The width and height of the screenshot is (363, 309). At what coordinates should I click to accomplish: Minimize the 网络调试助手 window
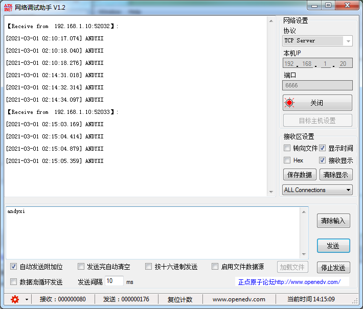click(314, 6)
